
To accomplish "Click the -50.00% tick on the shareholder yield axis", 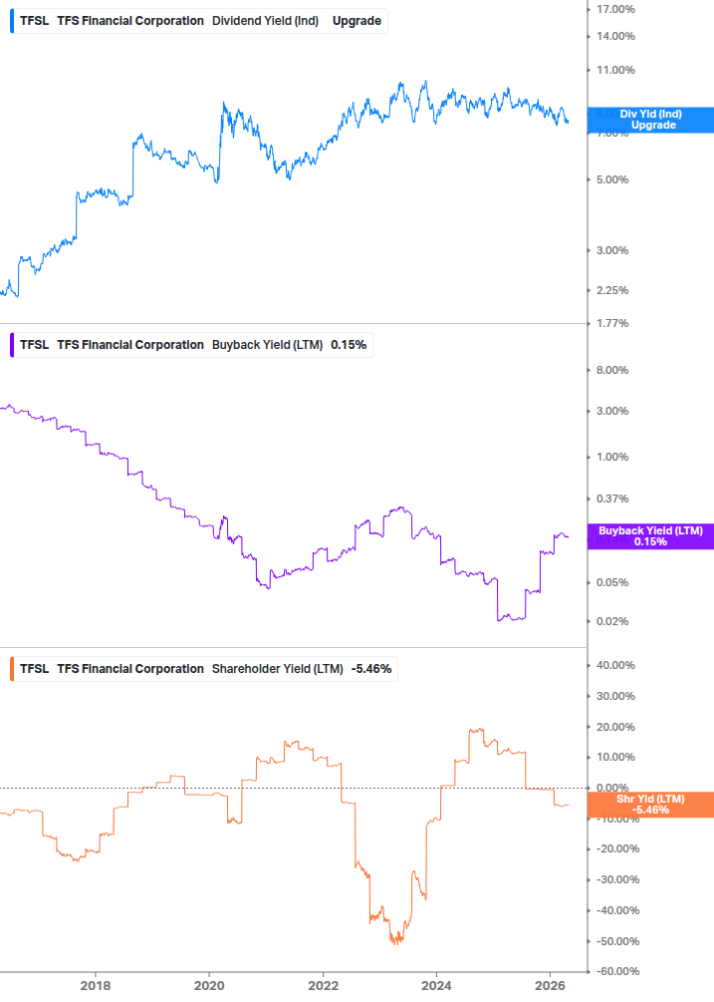I will 617,941.
